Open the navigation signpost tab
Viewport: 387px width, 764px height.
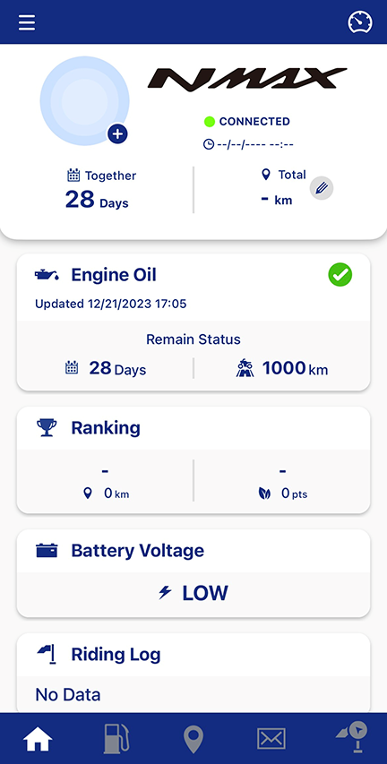click(350, 738)
